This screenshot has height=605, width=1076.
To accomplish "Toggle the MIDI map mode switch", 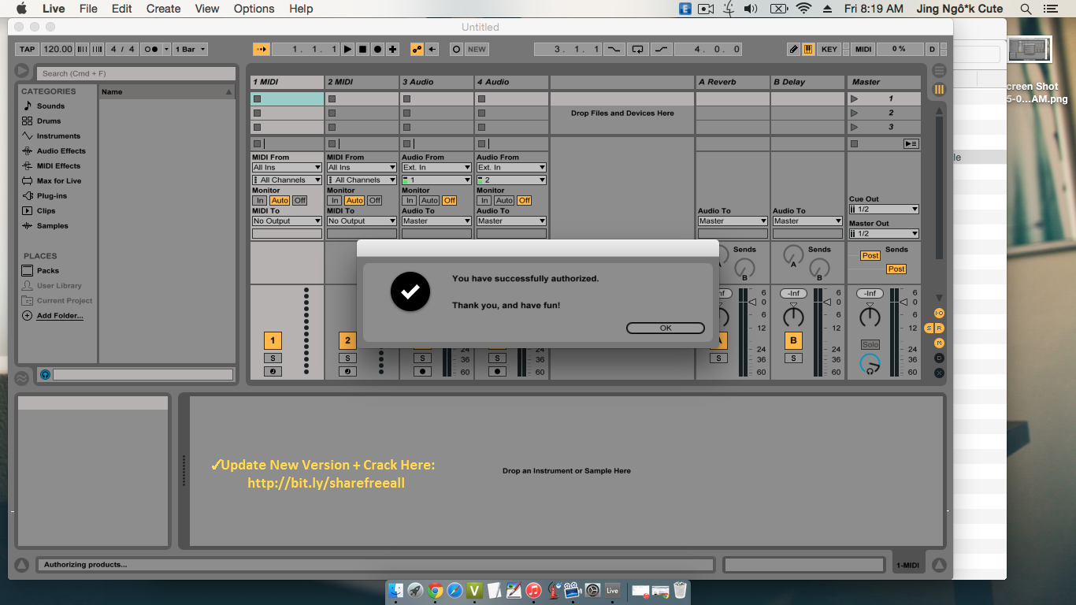I will point(863,49).
